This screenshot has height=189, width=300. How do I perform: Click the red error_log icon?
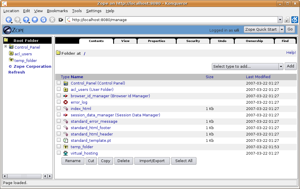pos(66,102)
